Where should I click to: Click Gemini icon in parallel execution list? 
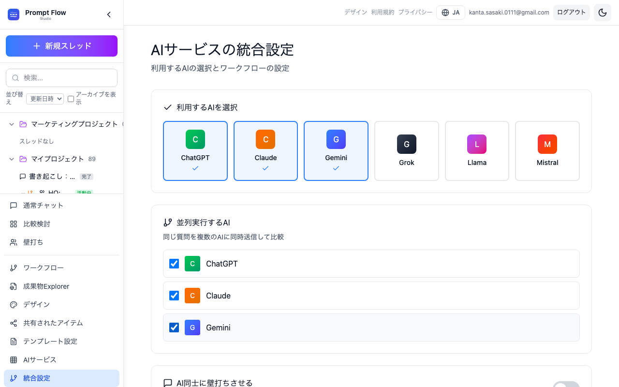pos(192,327)
